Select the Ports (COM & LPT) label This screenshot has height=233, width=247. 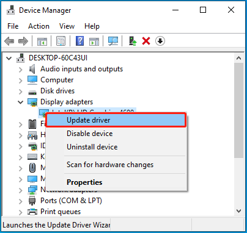point(71,201)
